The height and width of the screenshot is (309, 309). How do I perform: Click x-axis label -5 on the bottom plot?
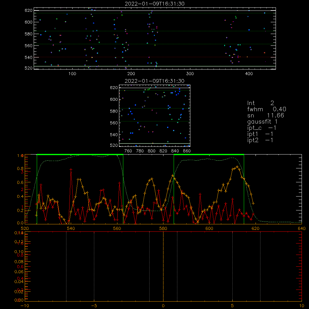click(94, 306)
